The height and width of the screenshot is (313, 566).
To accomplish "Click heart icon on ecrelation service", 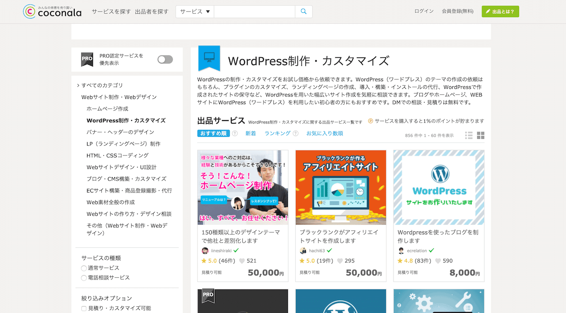I will click(438, 261).
